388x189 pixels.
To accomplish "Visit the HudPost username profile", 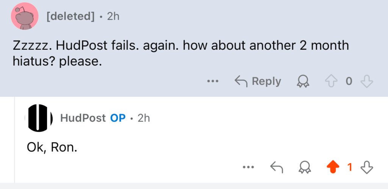I will pos(83,118).
